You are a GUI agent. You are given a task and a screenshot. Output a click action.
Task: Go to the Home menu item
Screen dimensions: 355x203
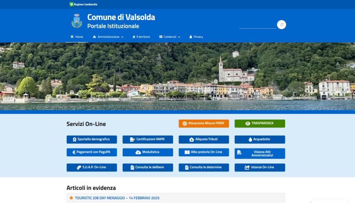coord(77,37)
